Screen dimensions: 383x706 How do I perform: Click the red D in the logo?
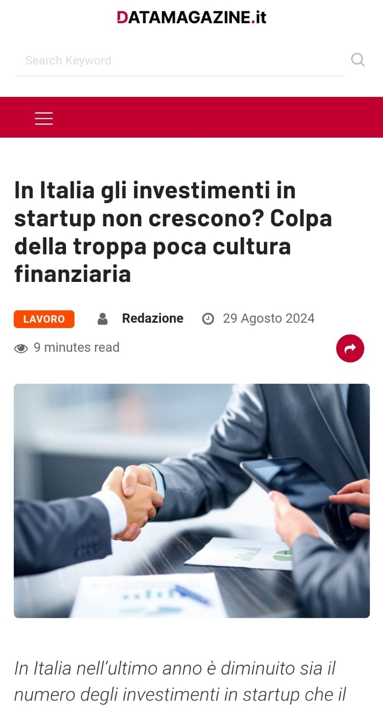[122, 17]
